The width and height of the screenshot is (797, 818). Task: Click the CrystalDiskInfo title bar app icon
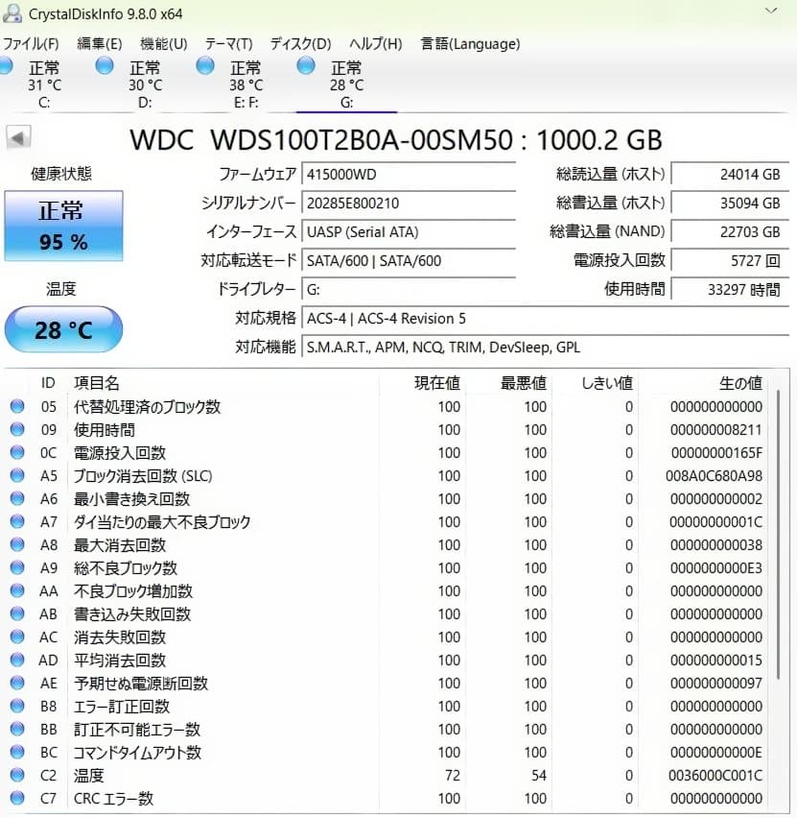coord(12,13)
